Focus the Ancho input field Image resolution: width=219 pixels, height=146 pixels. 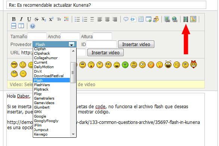click(x=70, y=36)
